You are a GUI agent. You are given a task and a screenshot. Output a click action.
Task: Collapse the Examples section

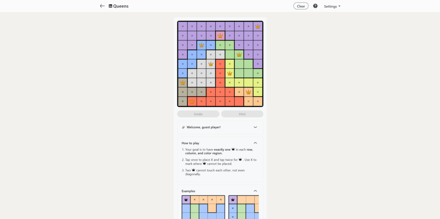point(255,191)
